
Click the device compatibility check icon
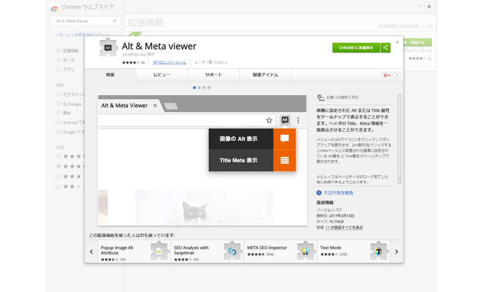(x=320, y=97)
